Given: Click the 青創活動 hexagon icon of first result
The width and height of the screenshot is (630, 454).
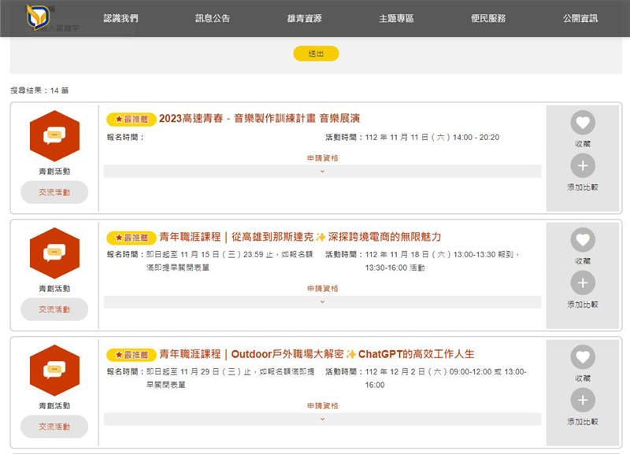Looking at the screenshot, I should (54, 136).
